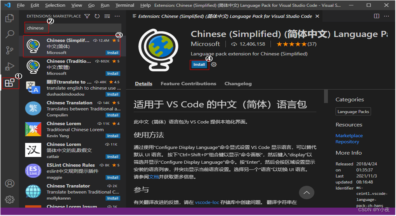Select Chinese Translator globe icon
The width and height of the screenshot is (396, 216).
pos(33,192)
